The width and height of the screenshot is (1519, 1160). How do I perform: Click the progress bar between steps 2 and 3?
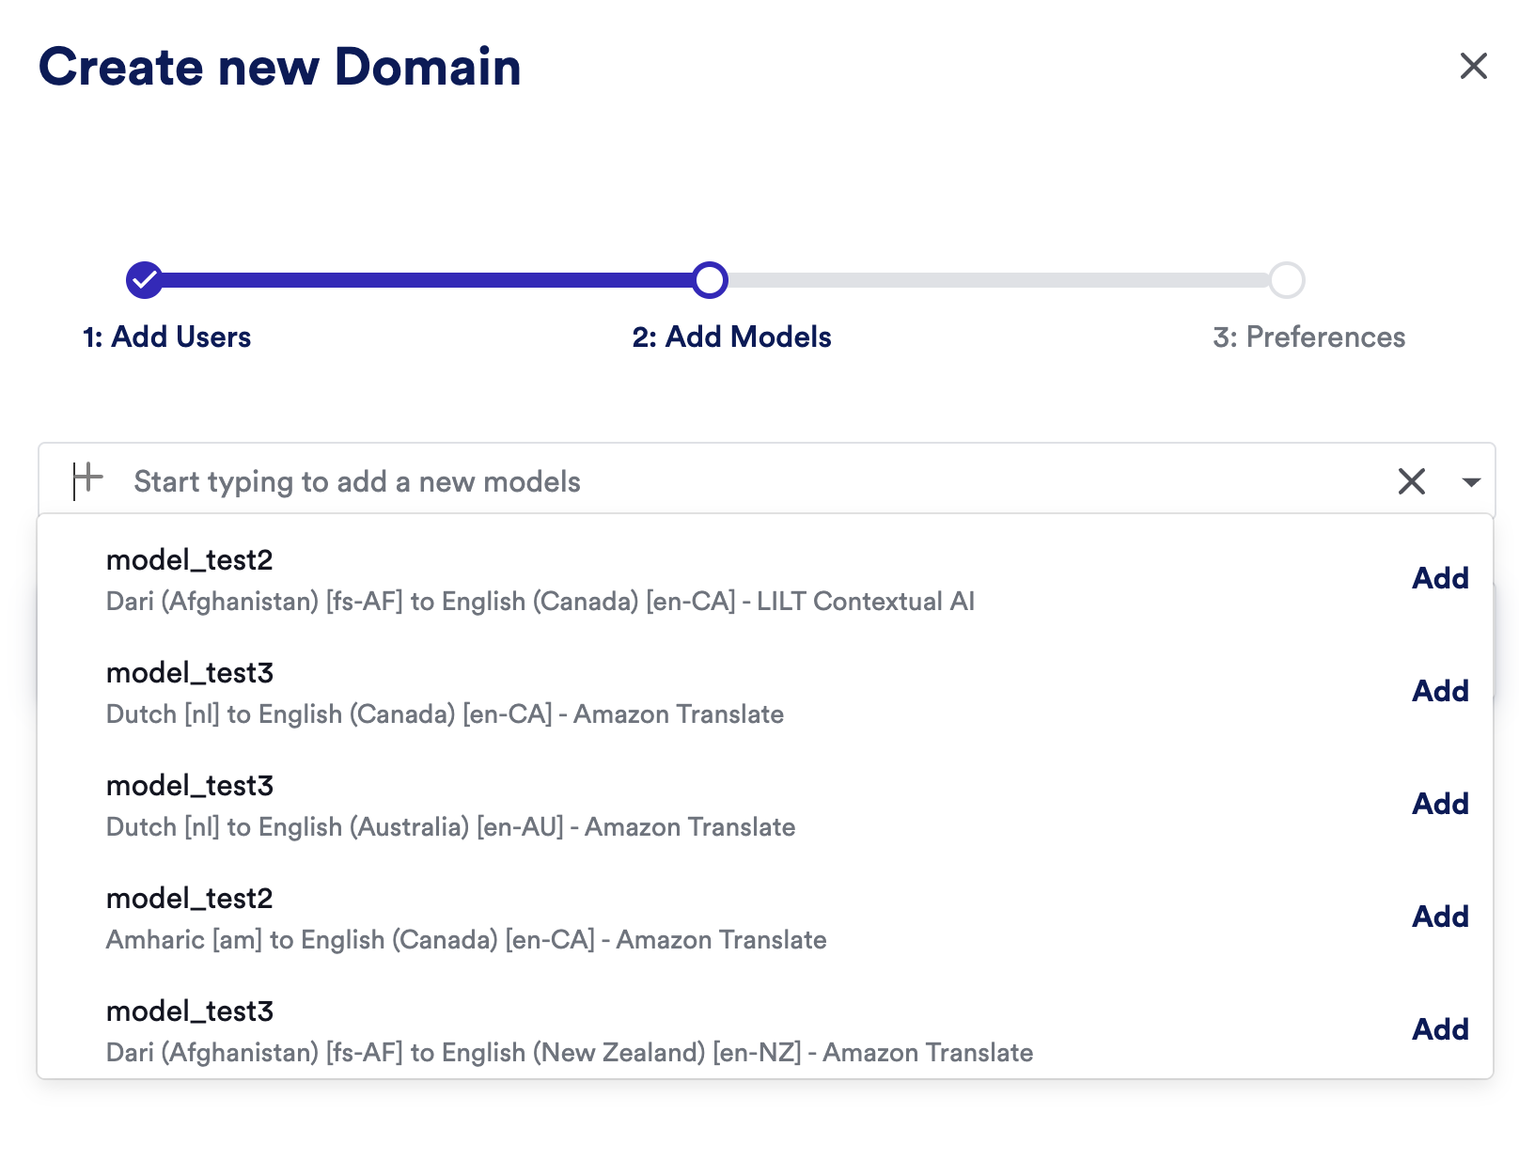tap(996, 280)
